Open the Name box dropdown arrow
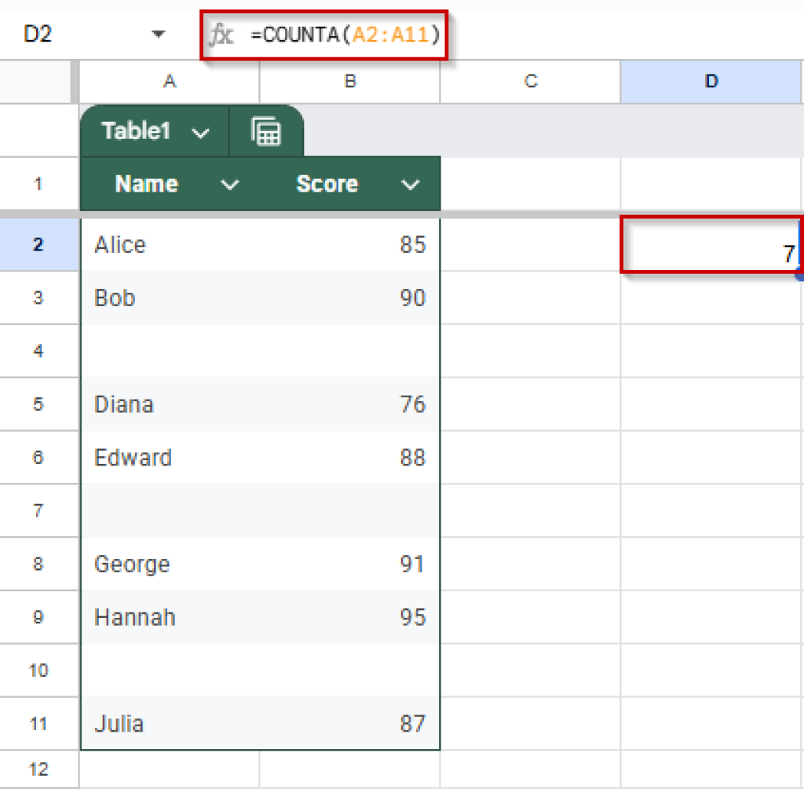This screenshot has width=804, height=789. [159, 35]
